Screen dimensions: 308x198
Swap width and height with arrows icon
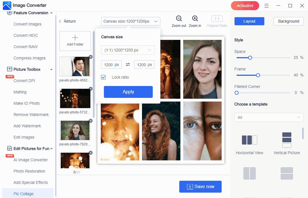[x=128, y=64]
